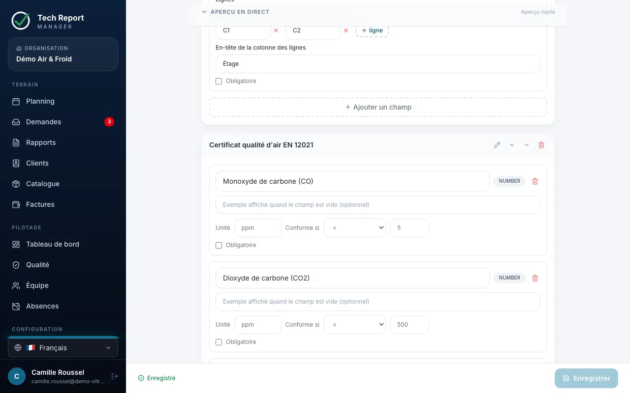Click the threshold value 5 field

(x=409, y=228)
